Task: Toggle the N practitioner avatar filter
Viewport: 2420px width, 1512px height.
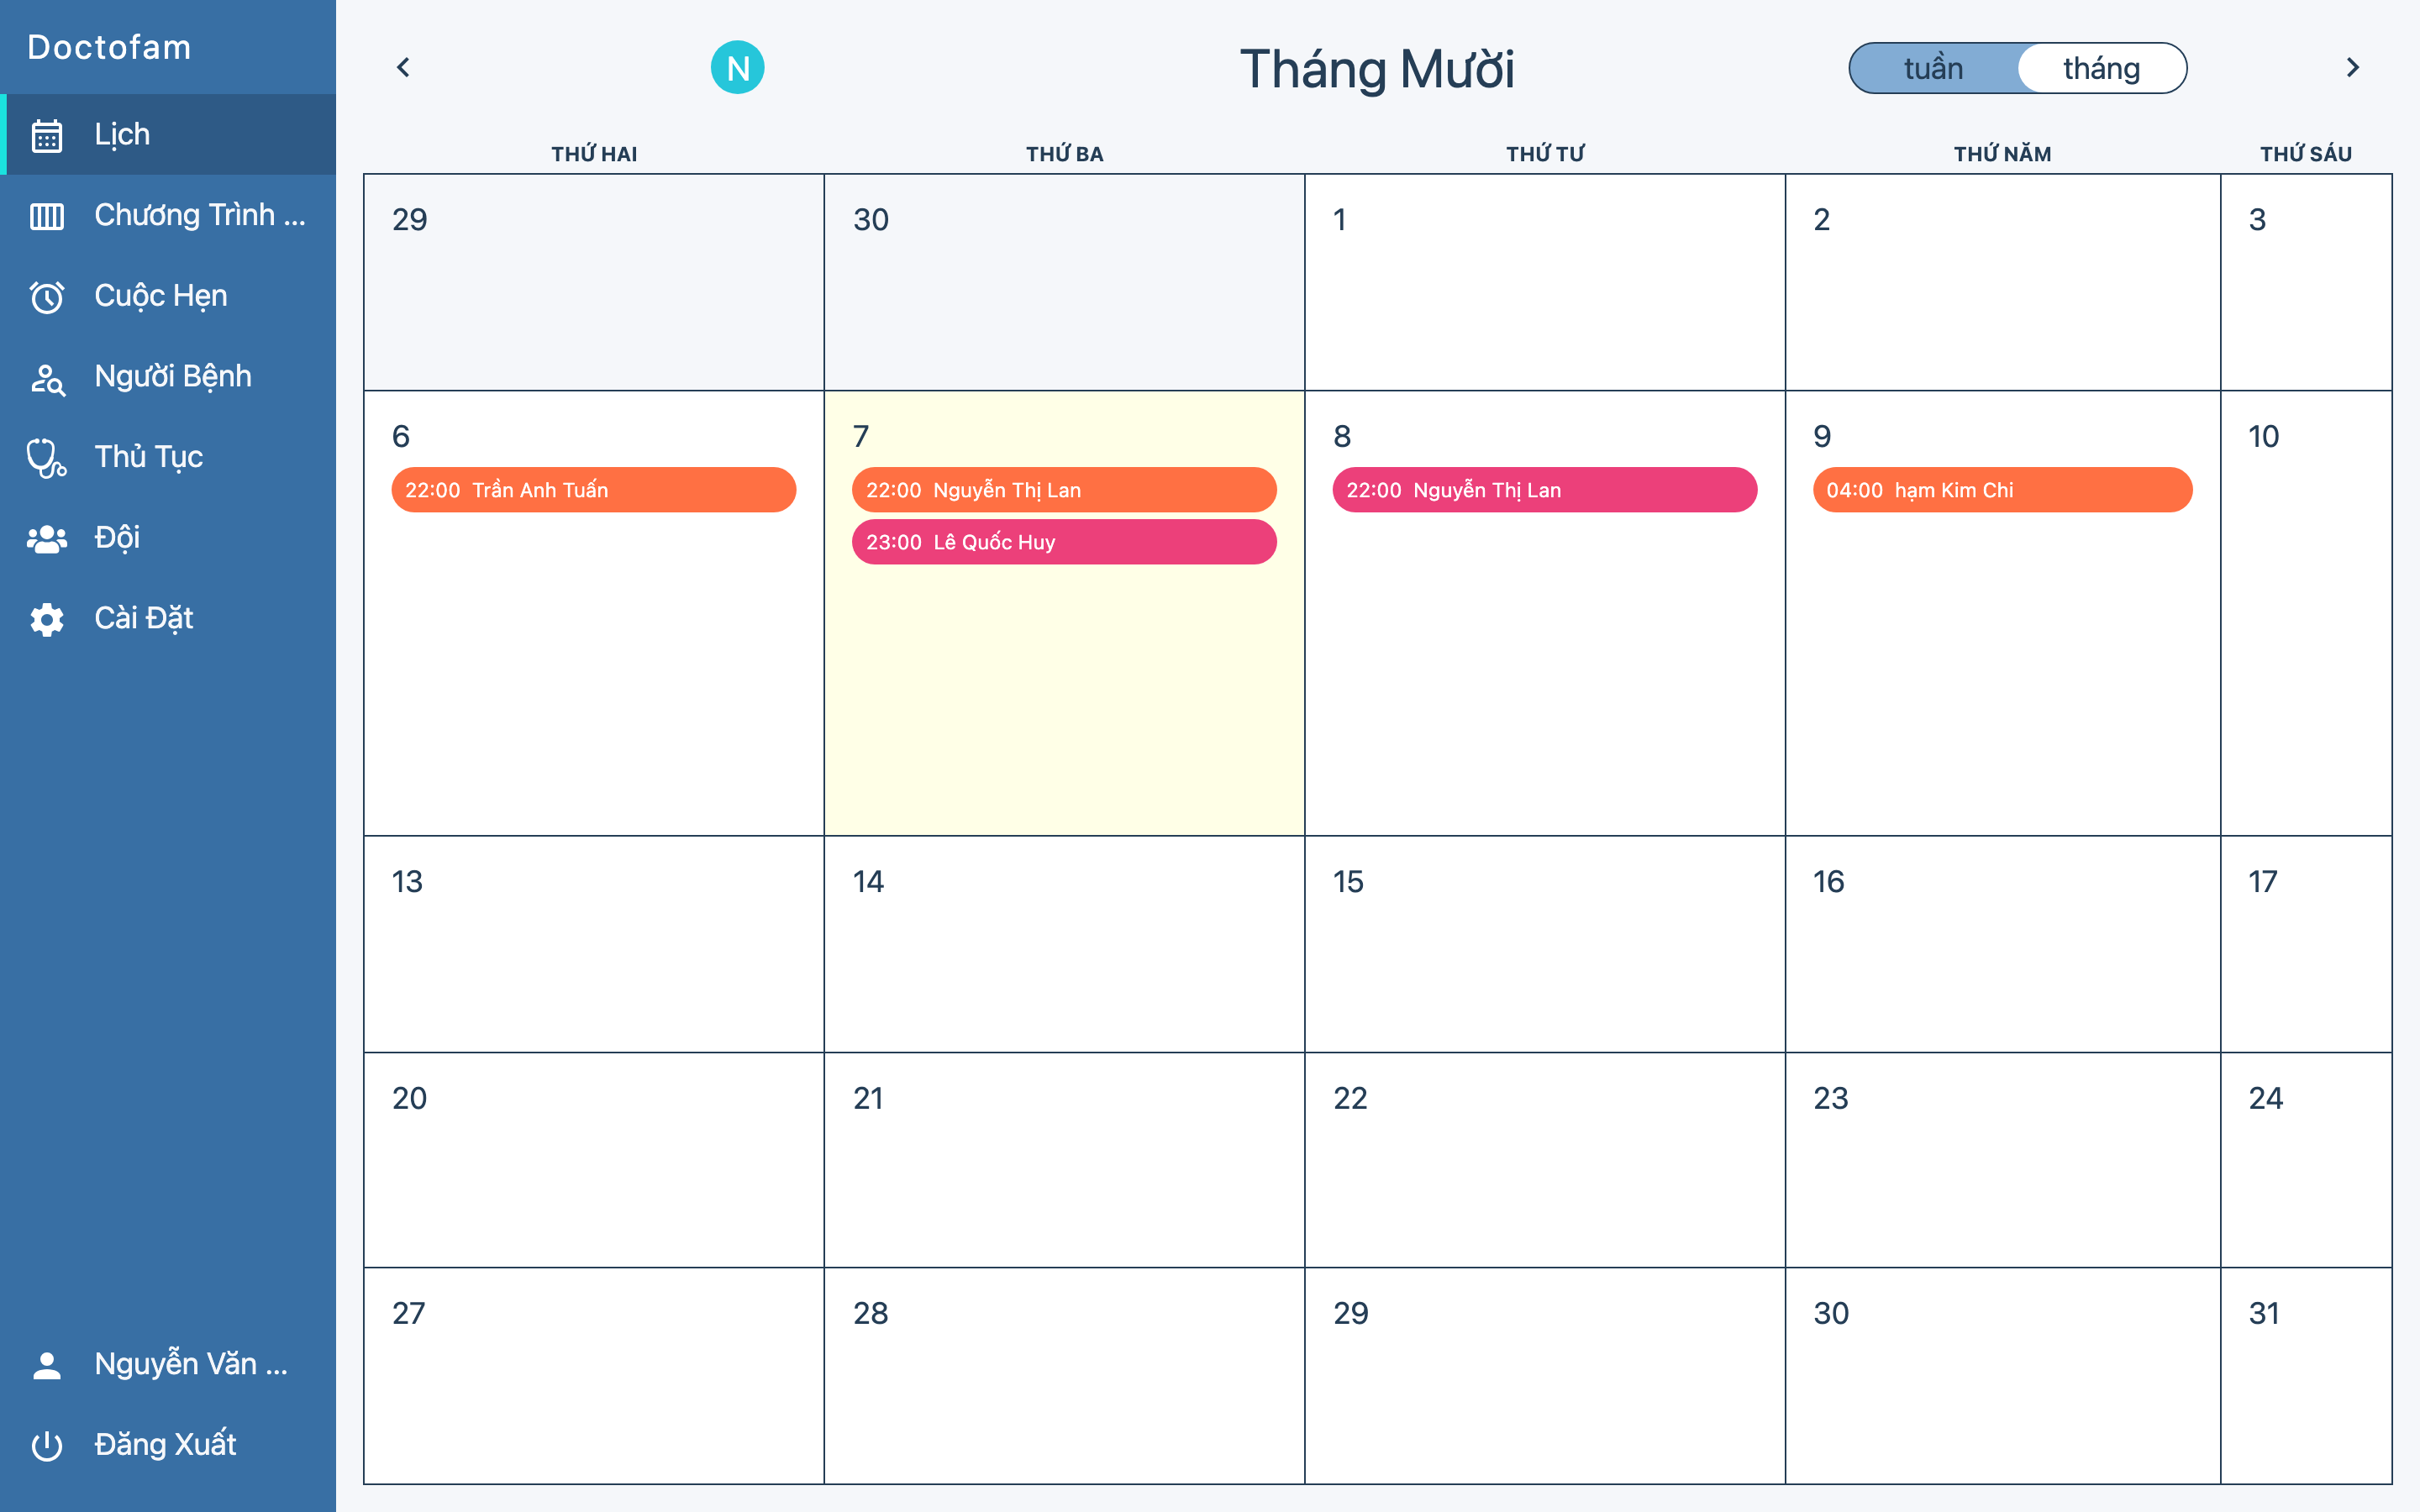Action: pos(737,68)
